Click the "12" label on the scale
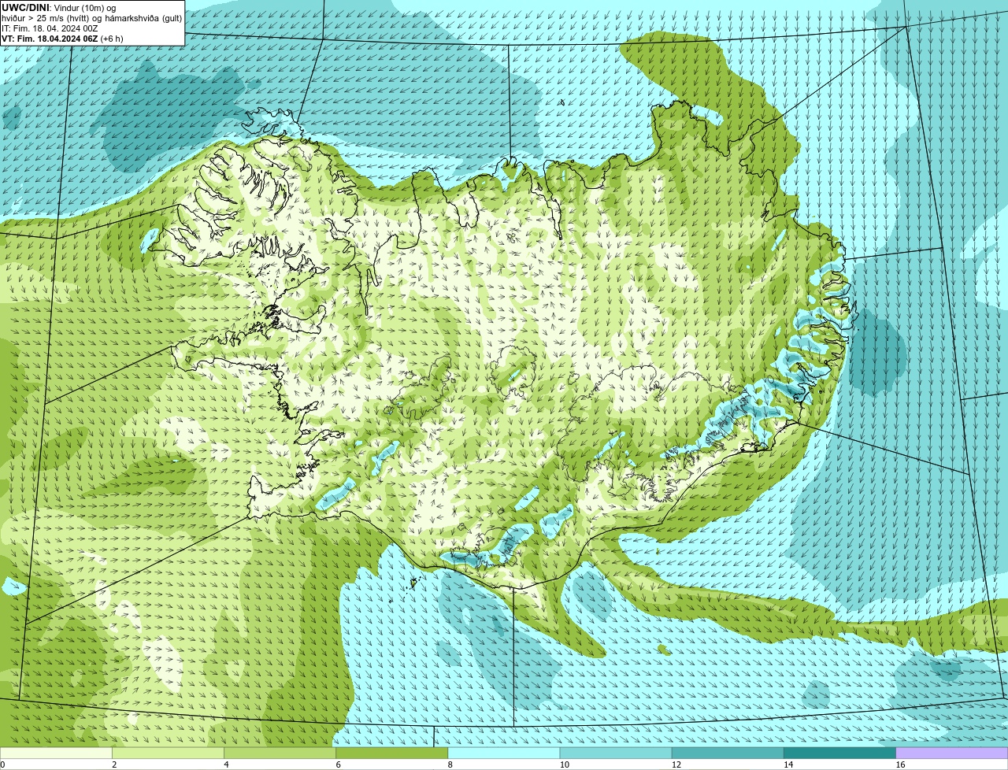 click(676, 764)
